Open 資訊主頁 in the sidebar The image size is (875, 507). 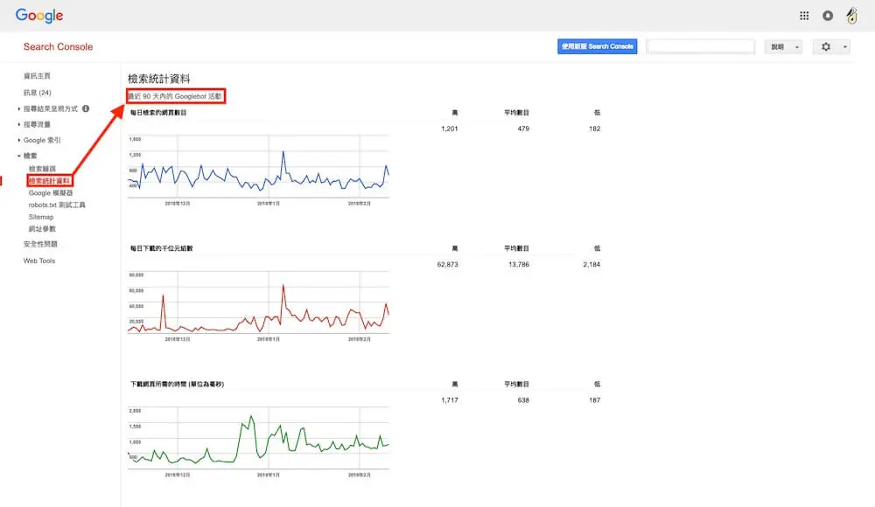[37, 76]
